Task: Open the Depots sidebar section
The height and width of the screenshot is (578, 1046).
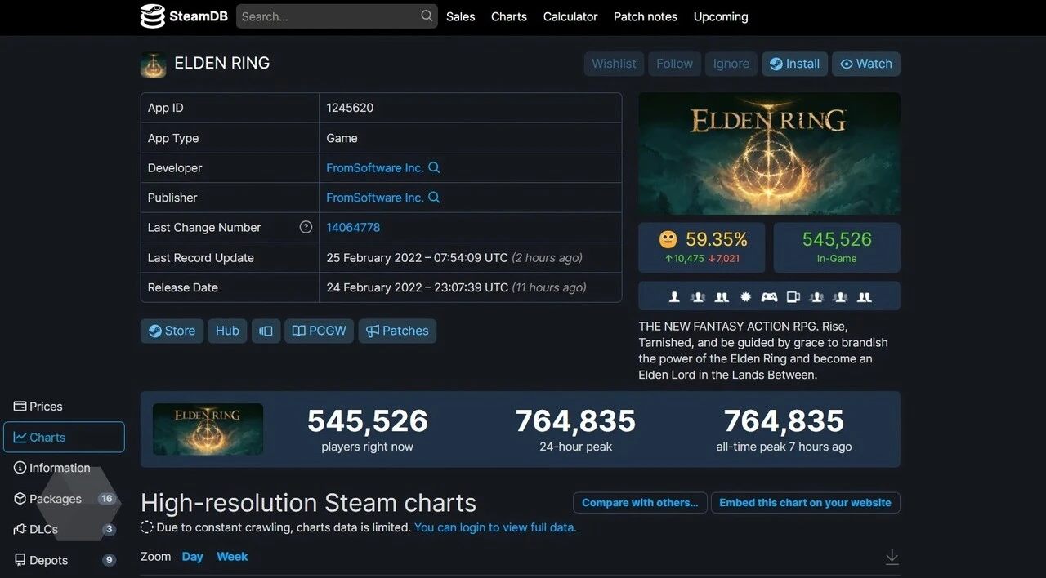Action: point(47,560)
